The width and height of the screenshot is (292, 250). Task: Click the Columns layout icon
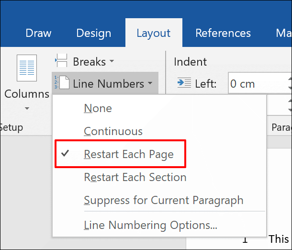pos(27,68)
